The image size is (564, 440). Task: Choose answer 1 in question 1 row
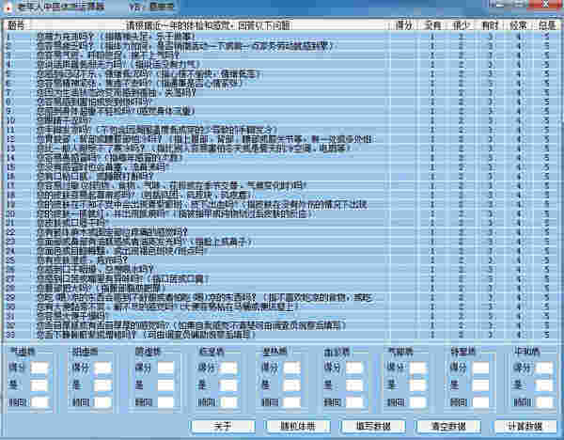[x=432, y=37]
